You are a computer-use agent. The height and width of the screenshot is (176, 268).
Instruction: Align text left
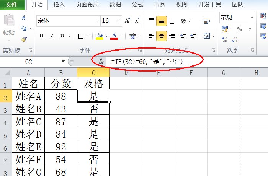pyautogui.click(x=151, y=36)
